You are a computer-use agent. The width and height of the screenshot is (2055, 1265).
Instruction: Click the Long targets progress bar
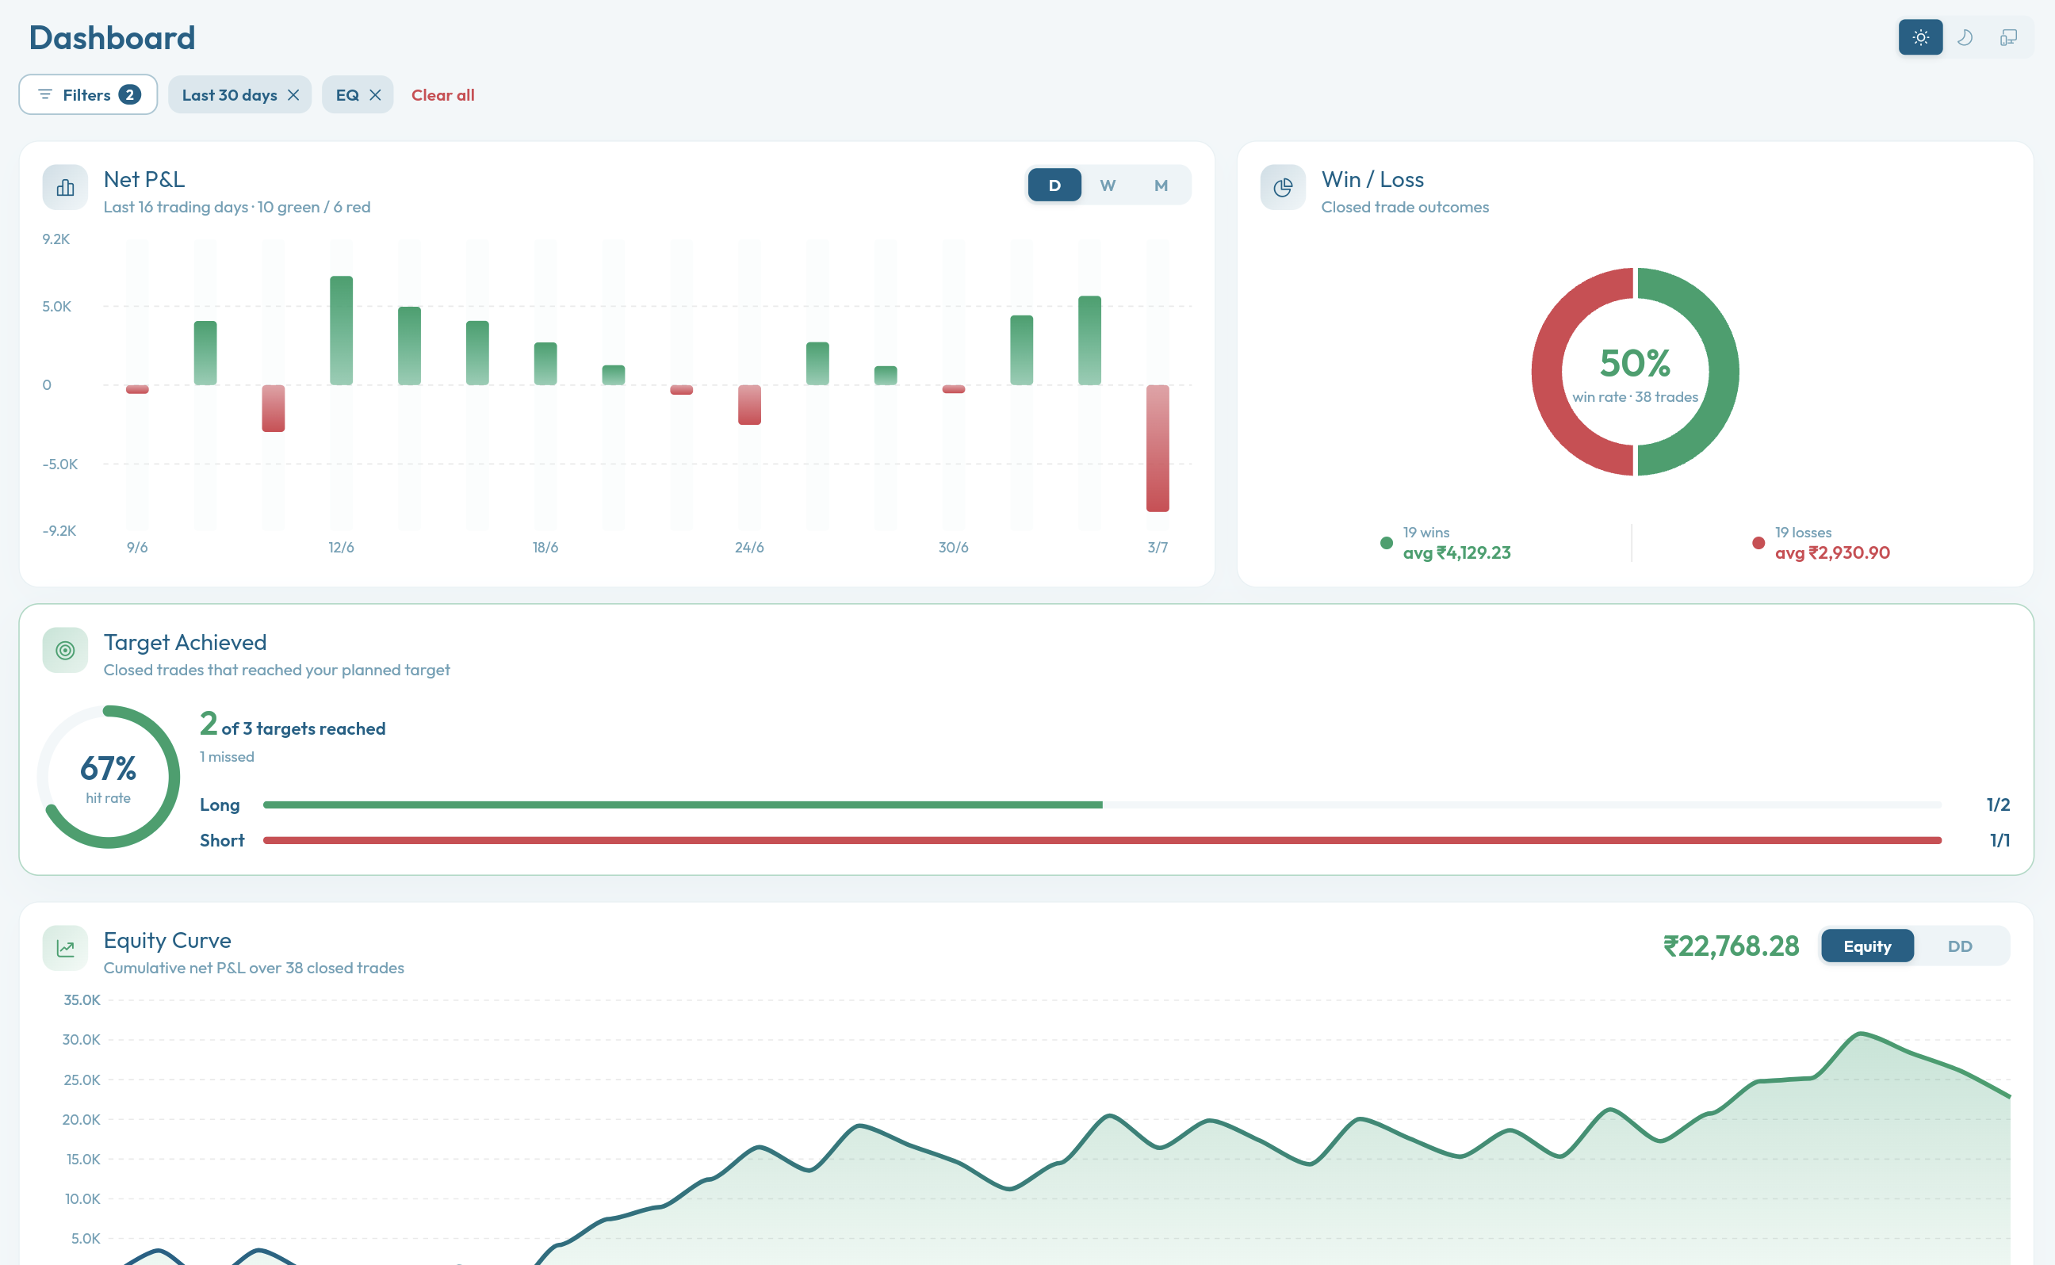point(1102,804)
